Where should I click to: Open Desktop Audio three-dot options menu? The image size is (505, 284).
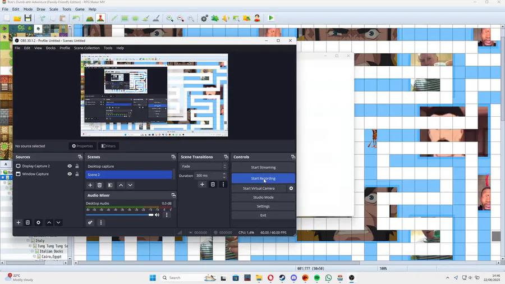pos(167,215)
